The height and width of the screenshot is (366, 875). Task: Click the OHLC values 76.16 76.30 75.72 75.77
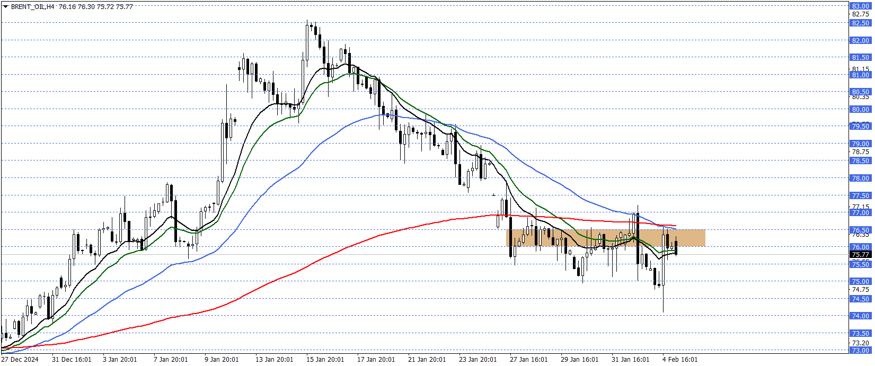[96, 7]
